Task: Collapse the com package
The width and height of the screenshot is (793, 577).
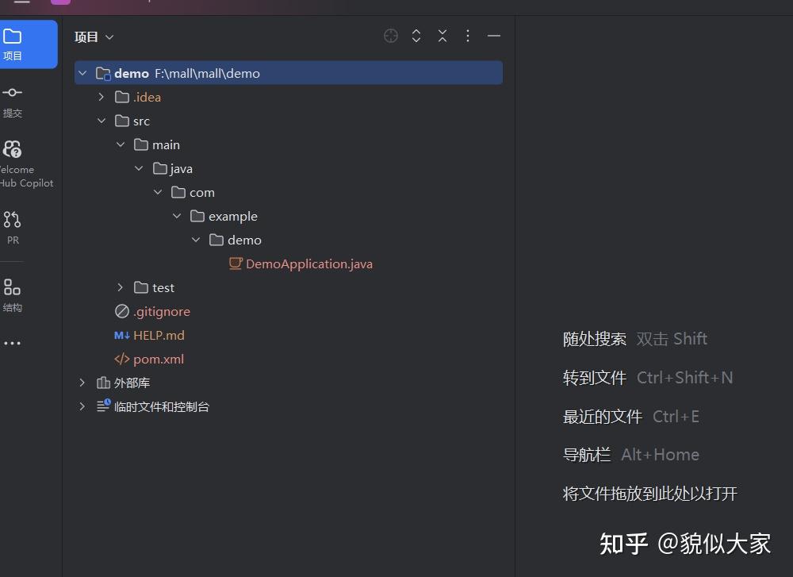Action: coord(158,192)
